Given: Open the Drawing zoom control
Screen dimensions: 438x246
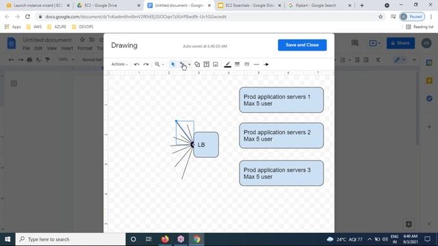Looking at the screenshot, I should pos(157,64).
